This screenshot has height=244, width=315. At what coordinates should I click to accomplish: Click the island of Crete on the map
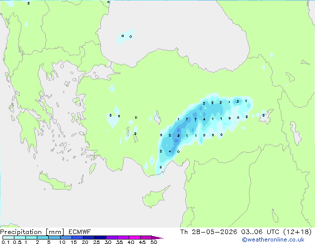tap(54, 182)
